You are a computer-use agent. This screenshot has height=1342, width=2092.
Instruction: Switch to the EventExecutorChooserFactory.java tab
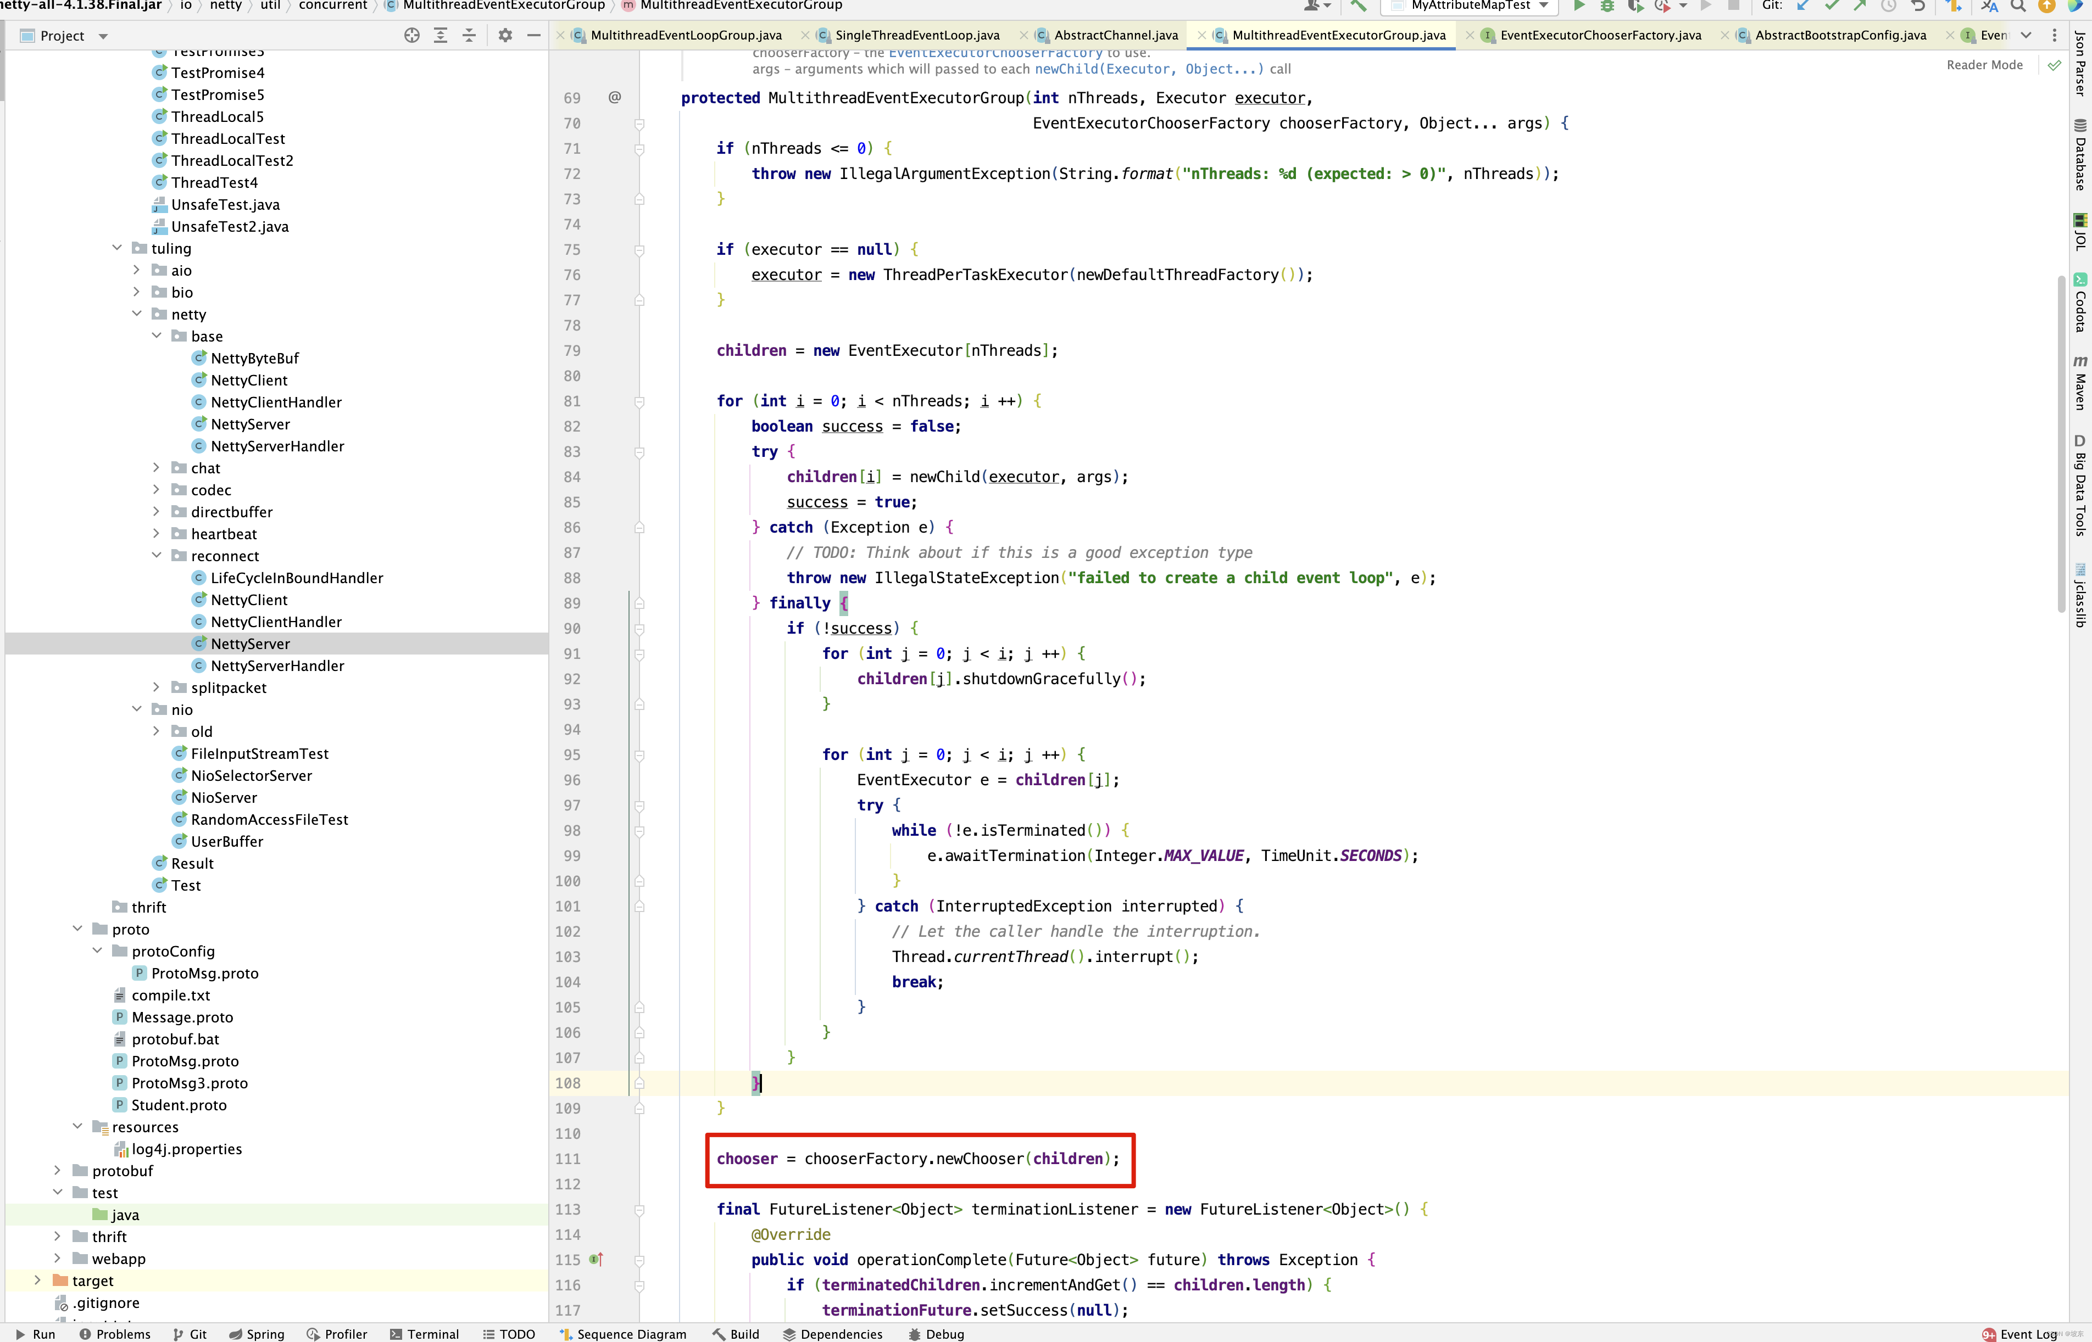(1600, 36)
